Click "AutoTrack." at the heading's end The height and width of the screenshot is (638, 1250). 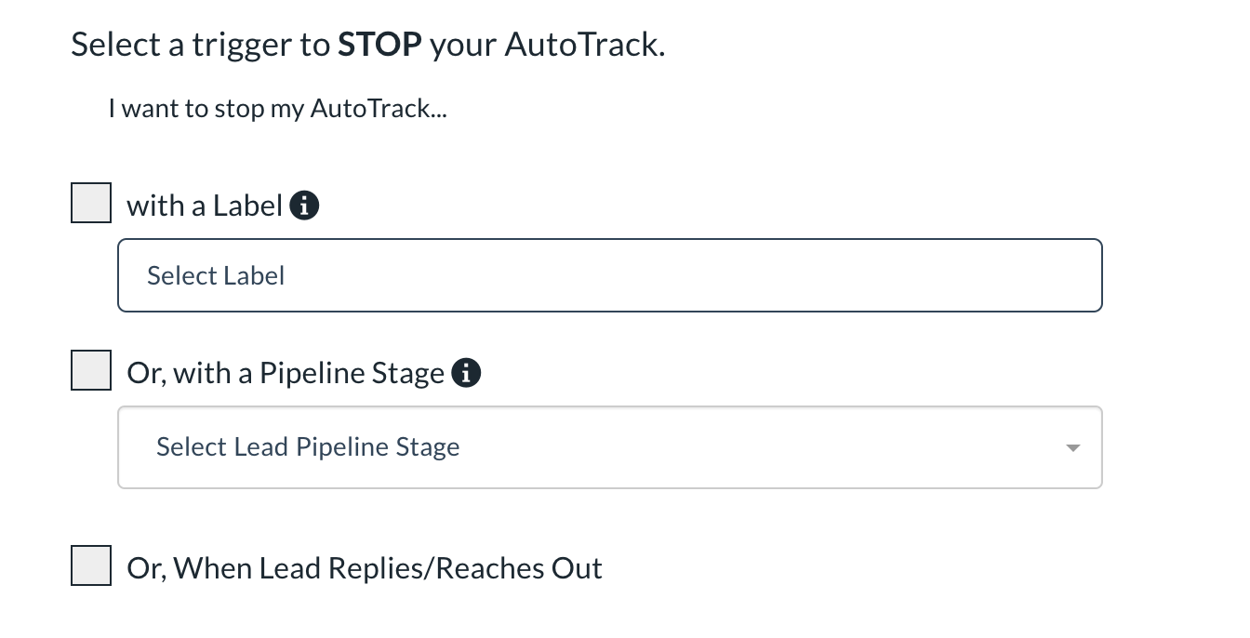point(585,45)
